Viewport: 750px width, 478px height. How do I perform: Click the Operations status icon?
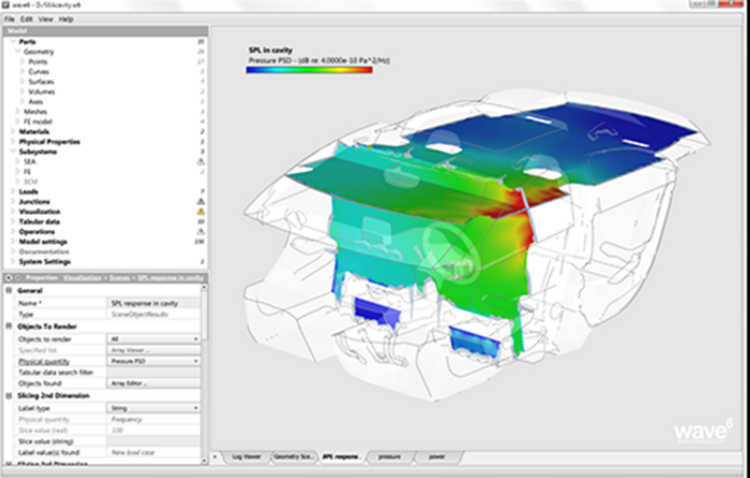(201, 232)
